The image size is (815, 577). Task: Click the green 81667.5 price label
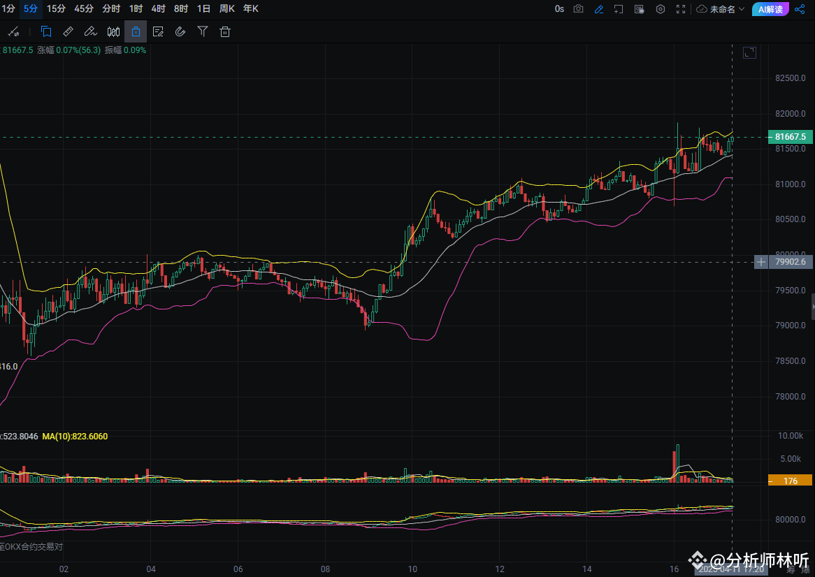(x=791, y=137)
